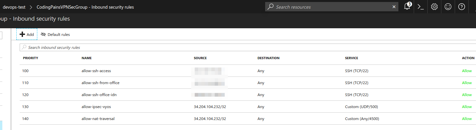
Task: Click Custom (UDP/500) service cell
Action: (361, 107)
